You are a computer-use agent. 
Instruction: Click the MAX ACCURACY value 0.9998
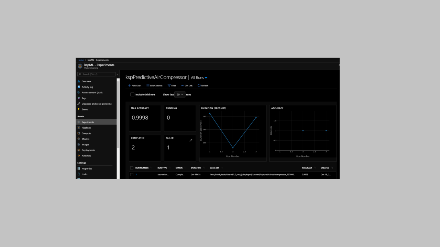140,118
